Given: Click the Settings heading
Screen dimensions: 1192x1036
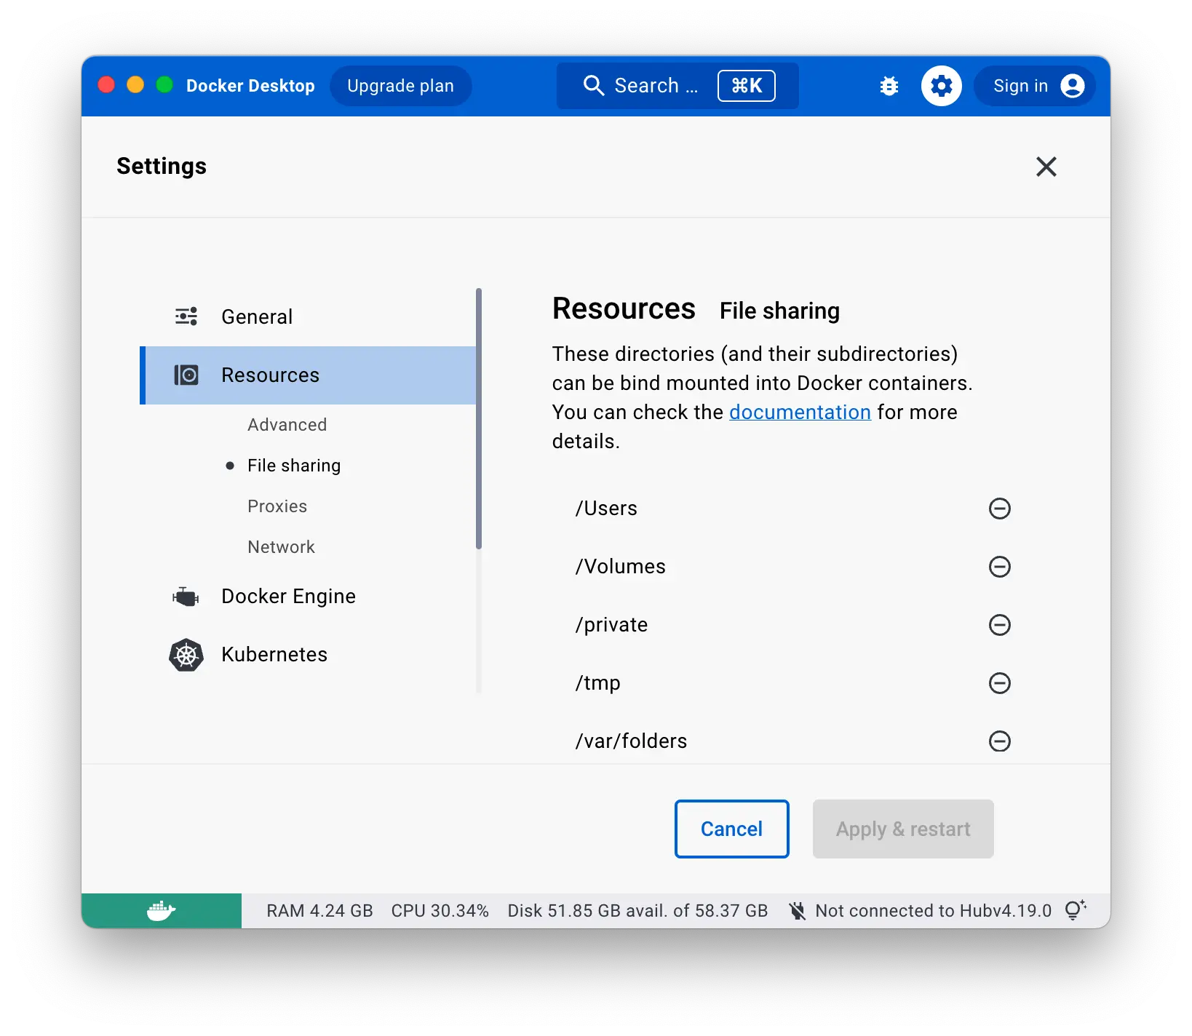Looking at the screenshot, I should 162,166.
